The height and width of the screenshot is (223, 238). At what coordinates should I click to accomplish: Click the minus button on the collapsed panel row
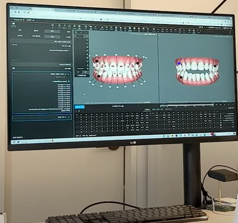15,118
